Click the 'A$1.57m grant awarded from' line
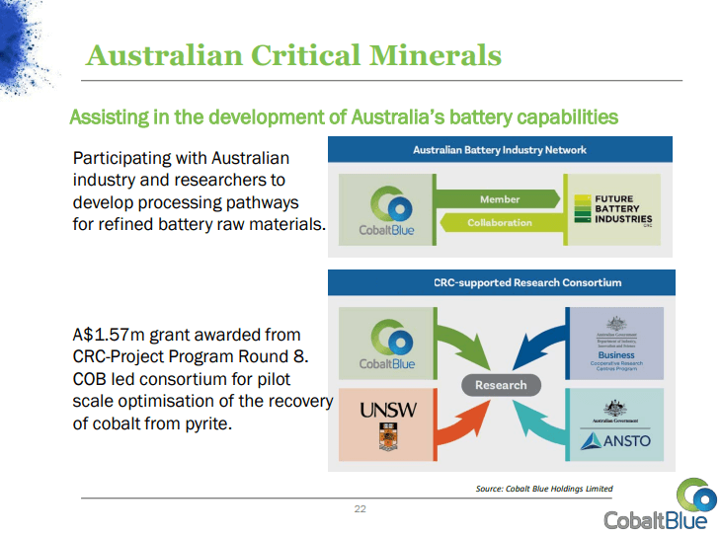Image resolution: width=722 pixels, height=537 pixels. (x=187, y=335)
